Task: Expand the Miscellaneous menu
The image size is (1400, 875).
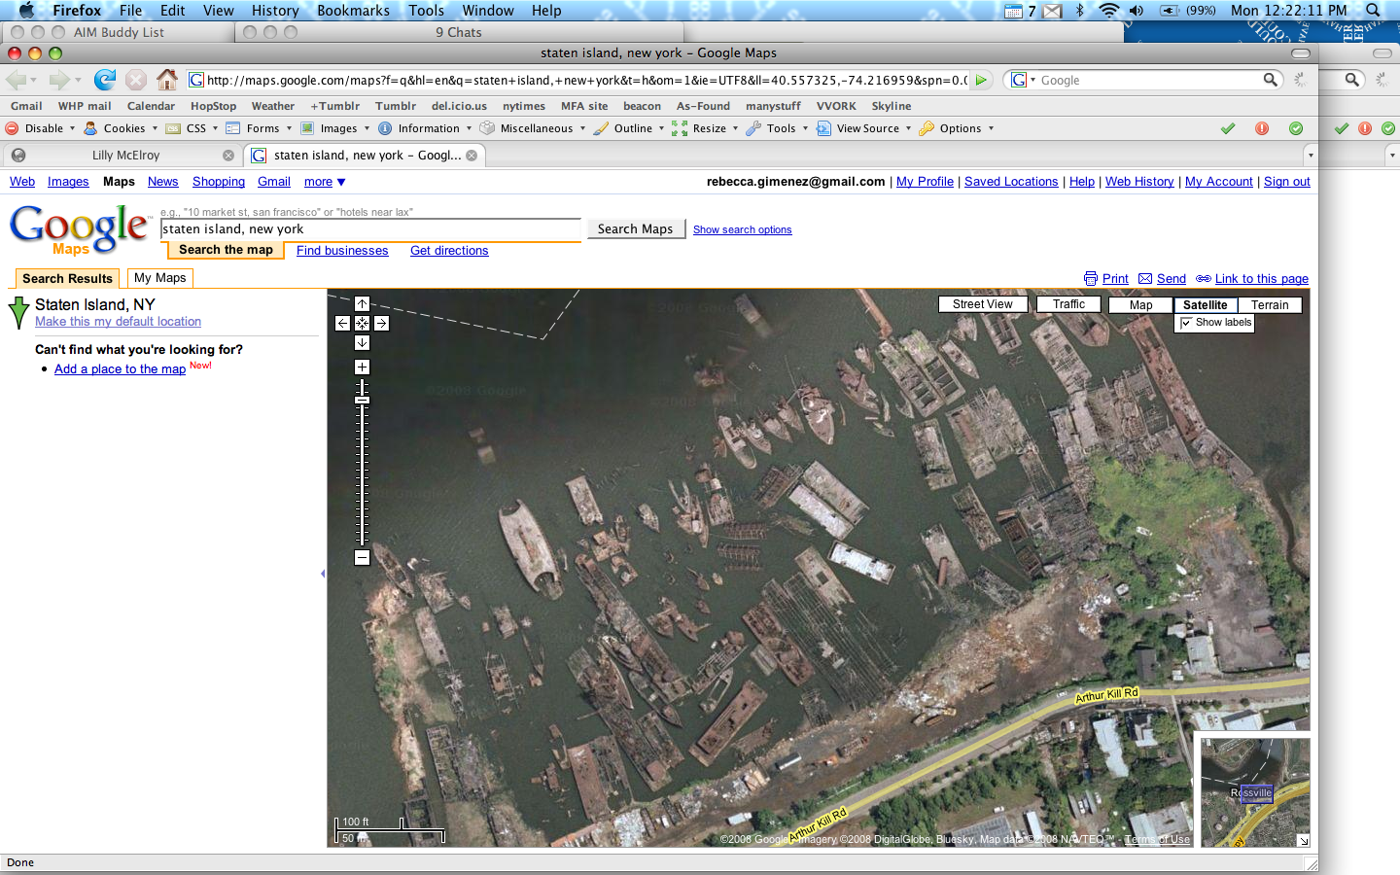Action: 533,128
